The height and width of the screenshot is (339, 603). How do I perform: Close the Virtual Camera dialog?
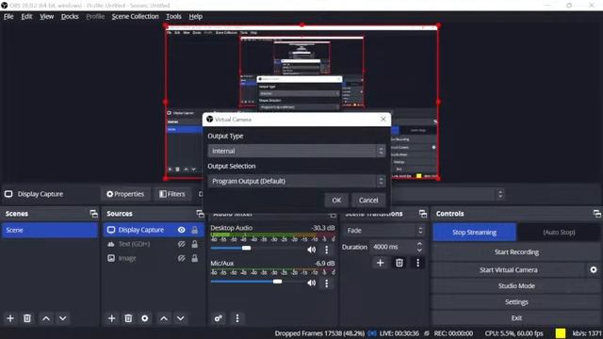tap(383, 120)
